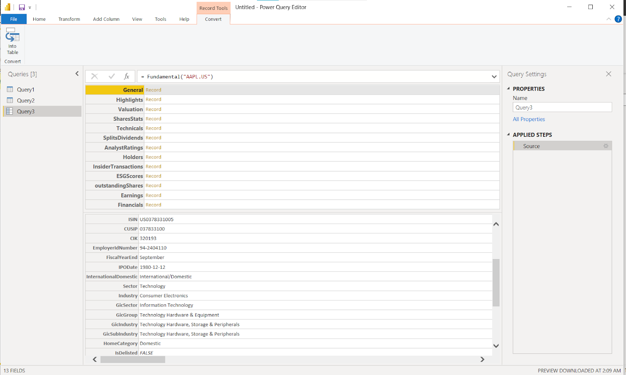The width and height of the screenshot is (626, 375).
Task: Click the Record Tools contextual tab header
Action: 213,8
